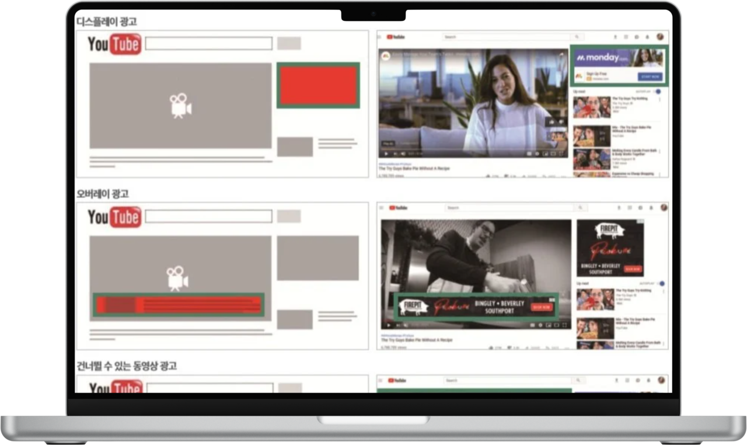747x445 pixels.
Task: Click YouTube logo in Firepit ad screenshot
Action: tap(398, 208)
